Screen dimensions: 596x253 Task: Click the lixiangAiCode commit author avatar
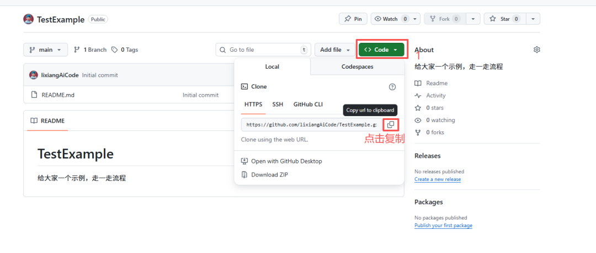click(34, 75)
